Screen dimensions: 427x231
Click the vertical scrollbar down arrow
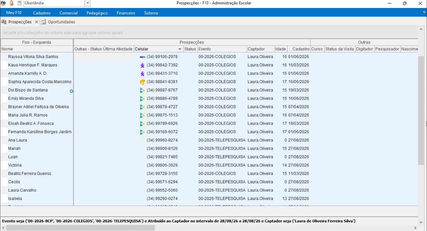421,222
